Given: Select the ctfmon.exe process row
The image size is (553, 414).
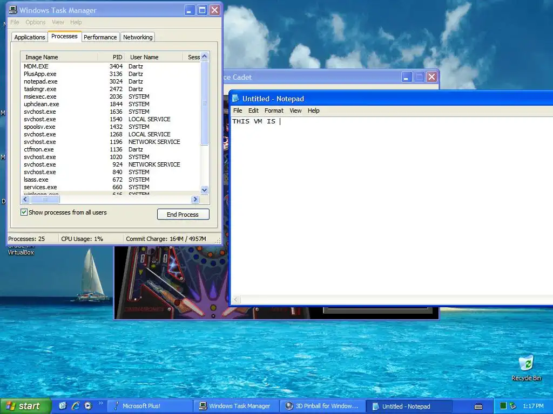Looking at the screenshot, I should pyautogui.click(x=110, y=149).
